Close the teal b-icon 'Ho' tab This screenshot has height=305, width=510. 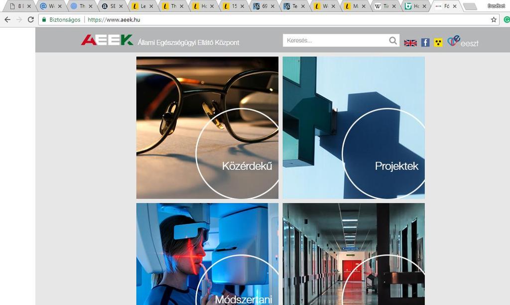424,6
